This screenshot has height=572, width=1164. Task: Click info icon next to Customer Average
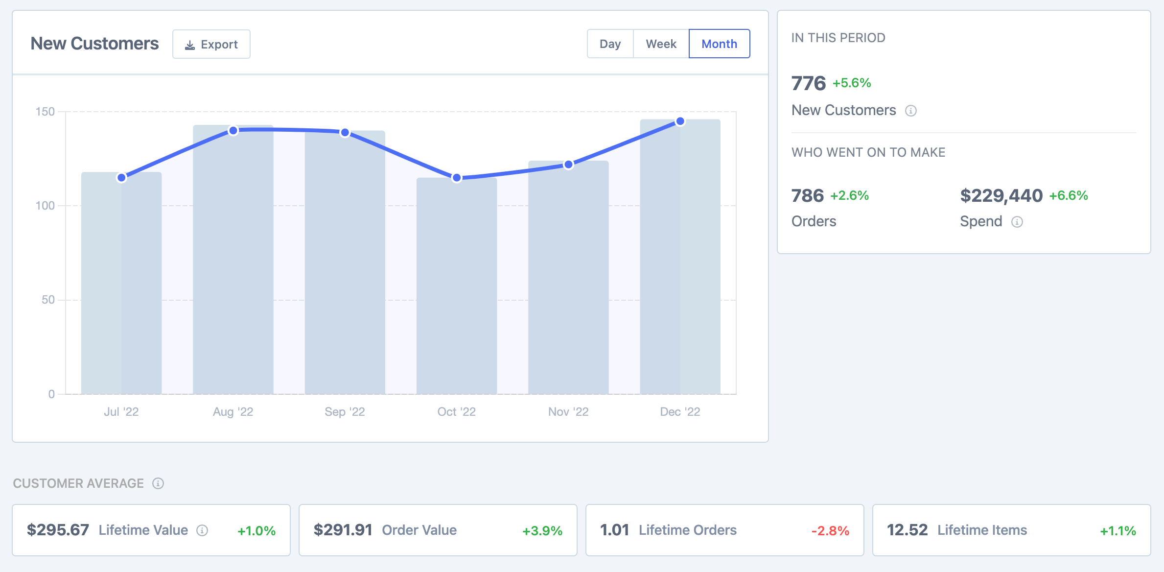[158, 483]
